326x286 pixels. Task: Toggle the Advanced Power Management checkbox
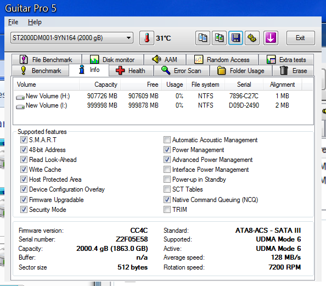(x=167, y=159)
